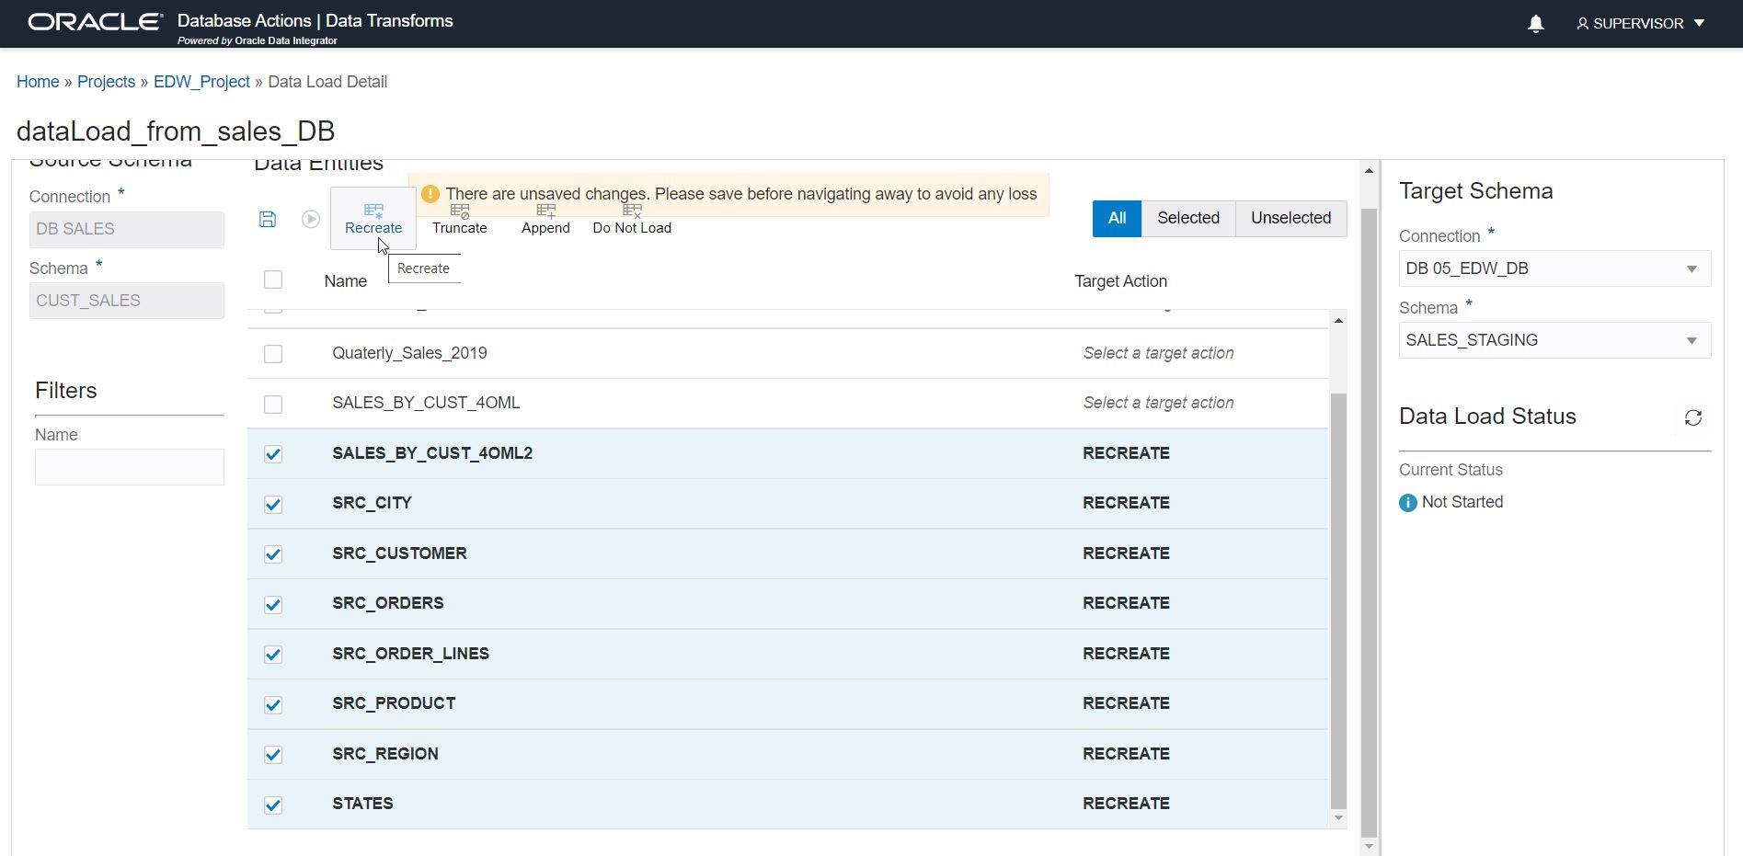Toggle the select-all checkbox beside Name
This screenshot has height=856, width=1743.
tap(273, 280)
